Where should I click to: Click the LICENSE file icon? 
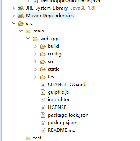43,107
